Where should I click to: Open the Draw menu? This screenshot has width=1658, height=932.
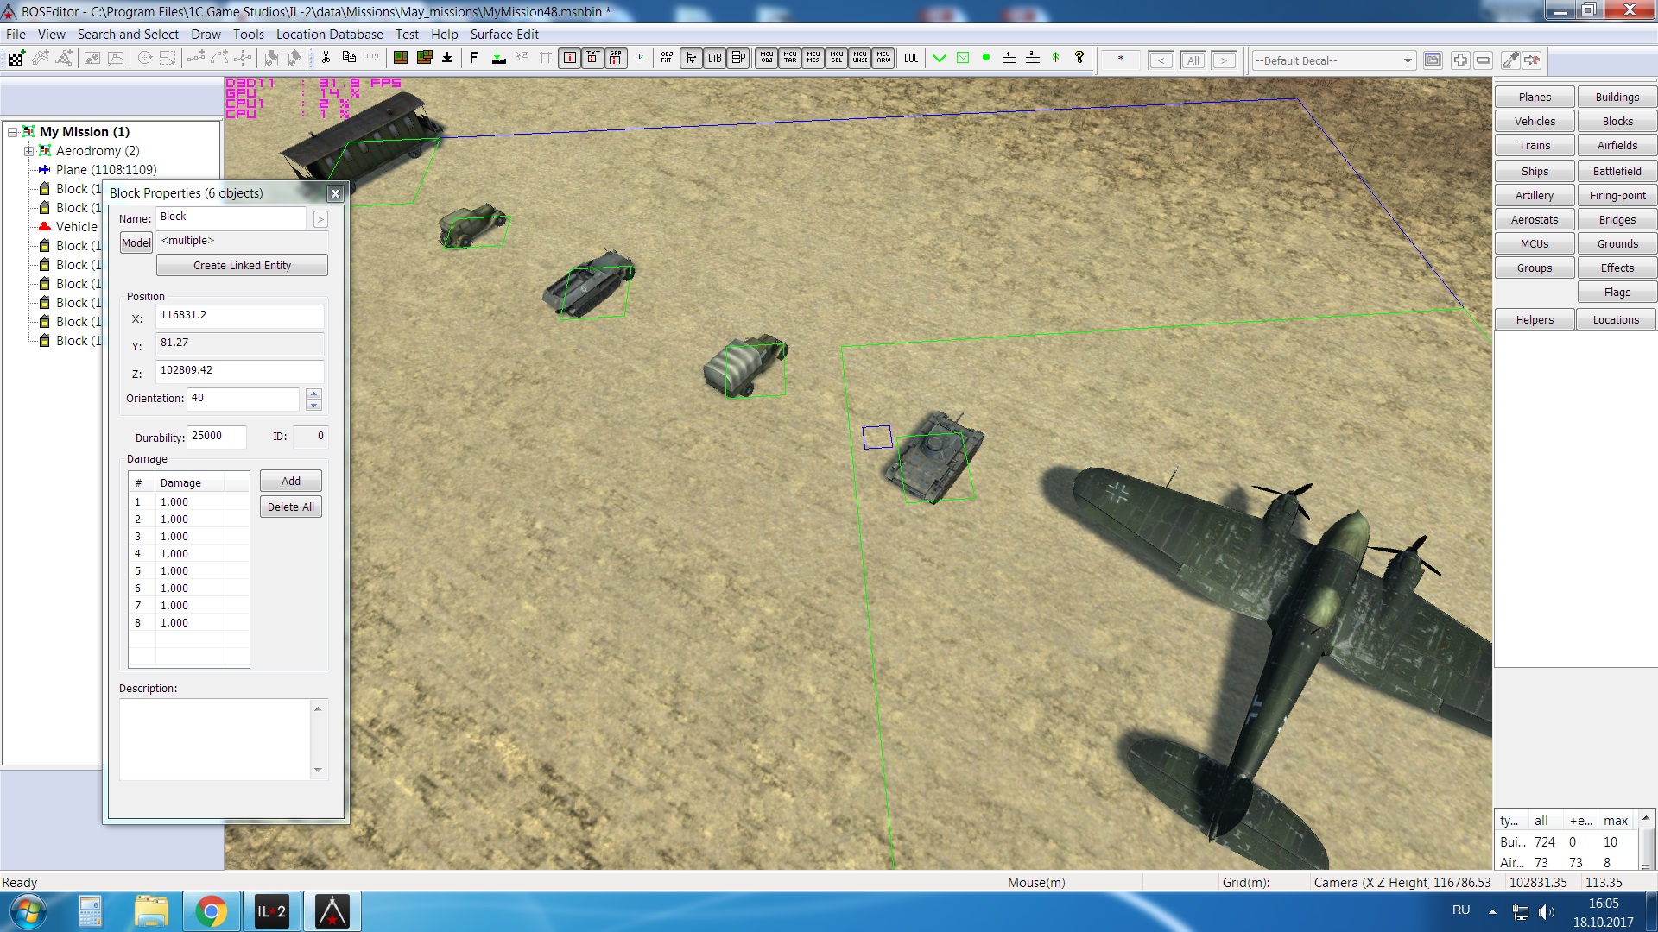pos(206,35)
